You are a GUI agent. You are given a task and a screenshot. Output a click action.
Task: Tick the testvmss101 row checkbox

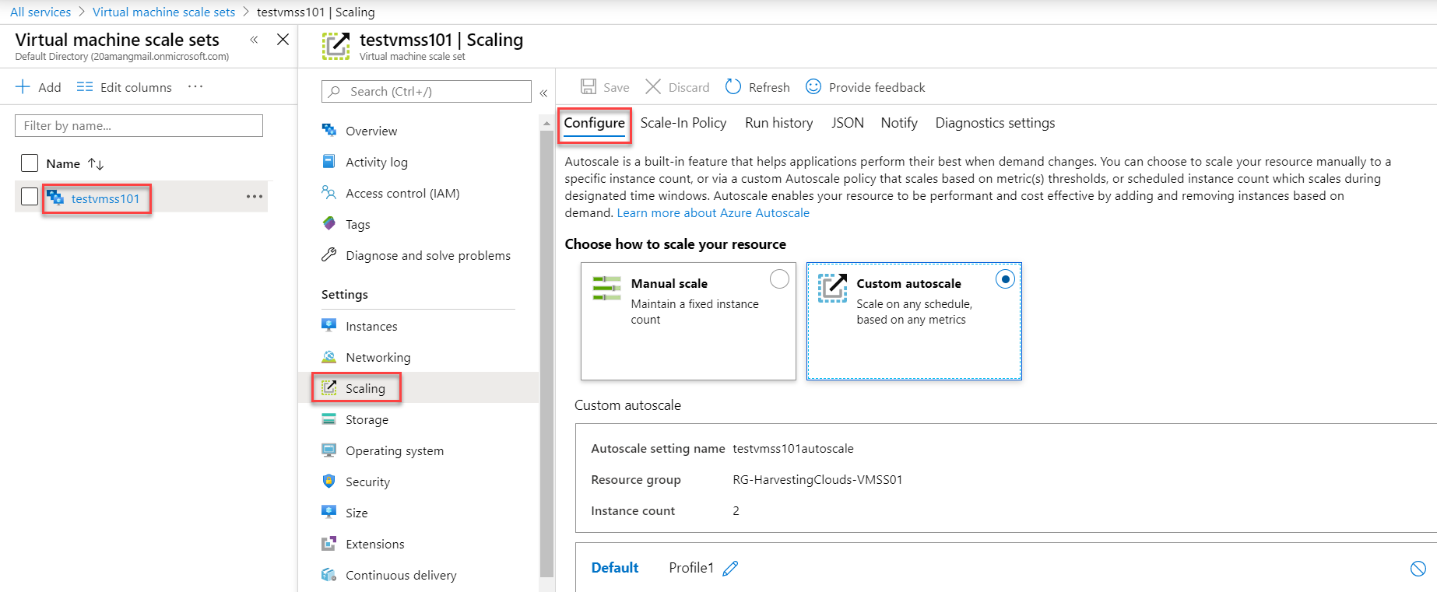[30, 196]
